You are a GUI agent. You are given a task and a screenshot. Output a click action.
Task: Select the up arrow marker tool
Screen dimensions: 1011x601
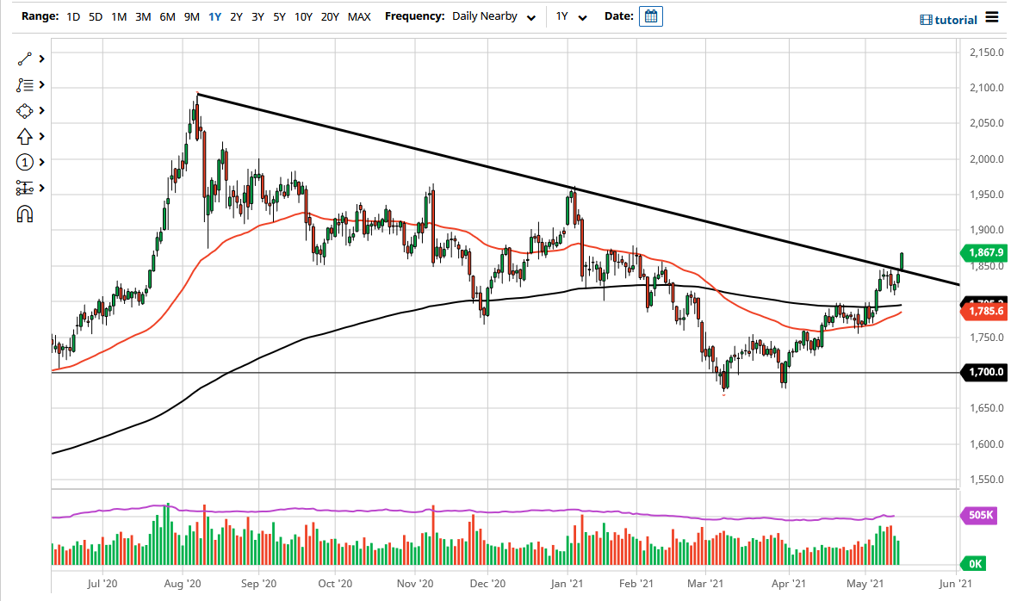point(24,137)
